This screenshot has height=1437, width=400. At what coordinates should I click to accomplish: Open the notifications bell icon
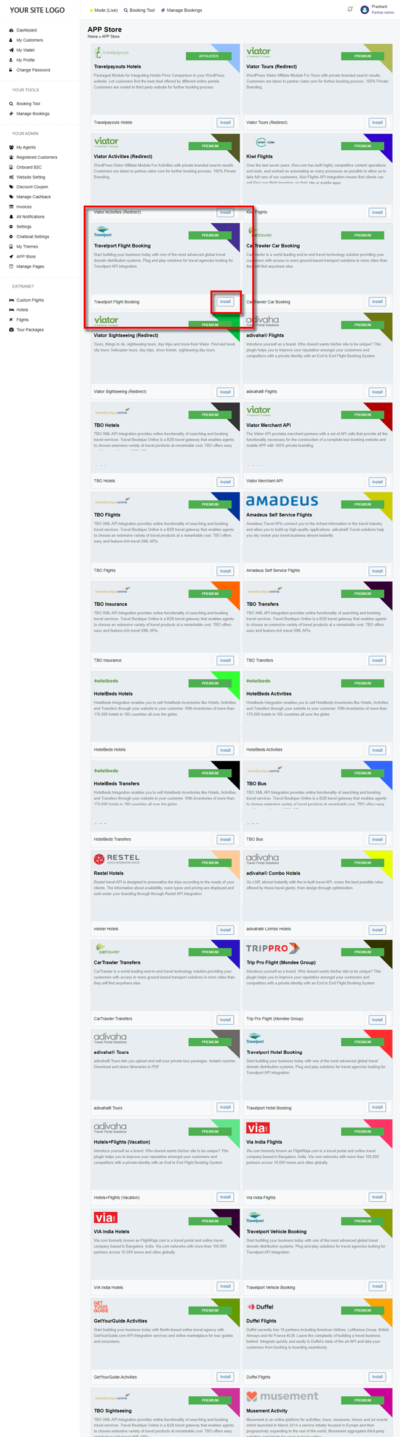click(x=350, y=9)
